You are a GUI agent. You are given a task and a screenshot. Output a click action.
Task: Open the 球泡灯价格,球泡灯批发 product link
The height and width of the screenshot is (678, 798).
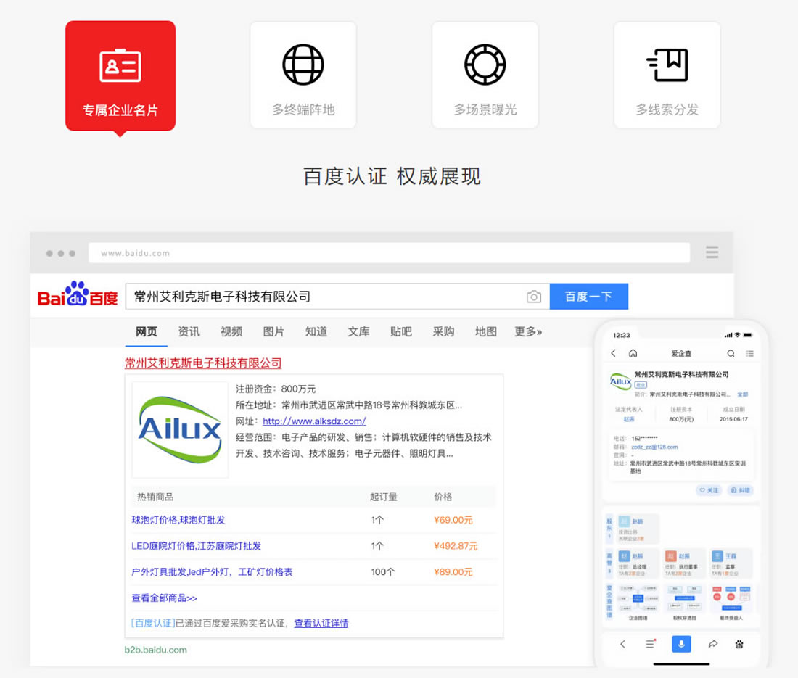178,520
